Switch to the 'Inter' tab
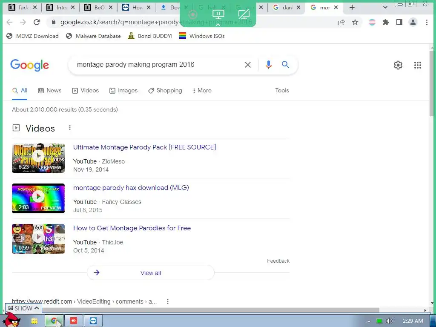 (57, 8)
